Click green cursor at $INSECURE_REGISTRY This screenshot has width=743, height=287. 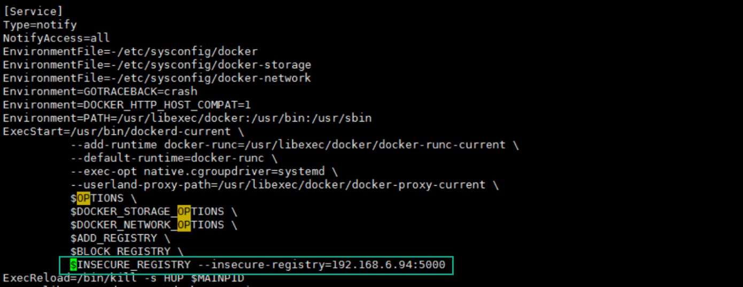73,265
